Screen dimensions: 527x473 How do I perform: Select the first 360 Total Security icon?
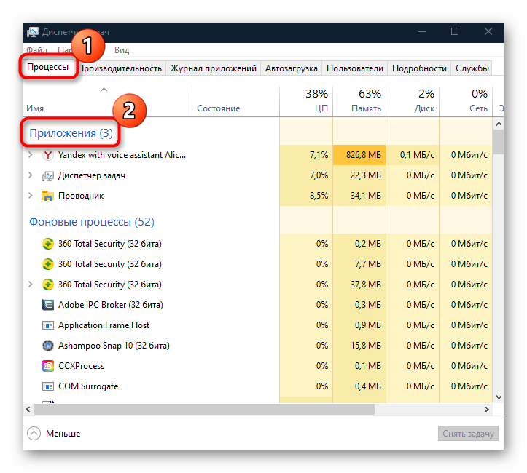point(47,244)
